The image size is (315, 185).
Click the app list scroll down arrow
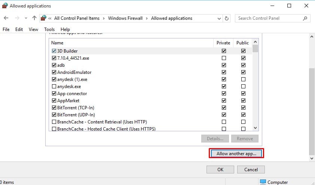[x=256, y=128]
